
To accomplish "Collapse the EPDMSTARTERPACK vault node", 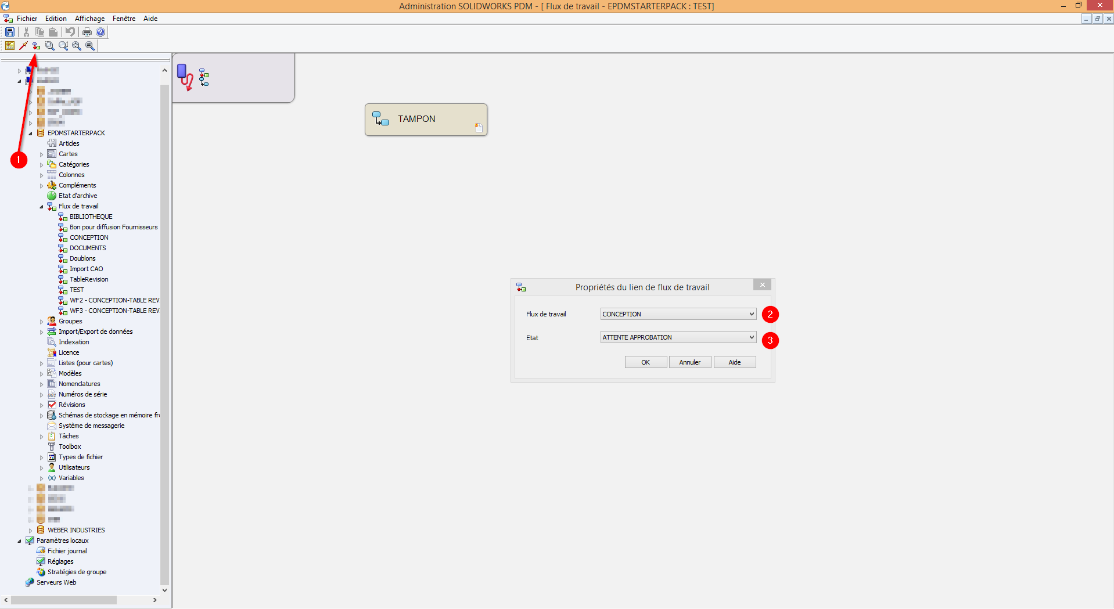I will click(31, 134).
